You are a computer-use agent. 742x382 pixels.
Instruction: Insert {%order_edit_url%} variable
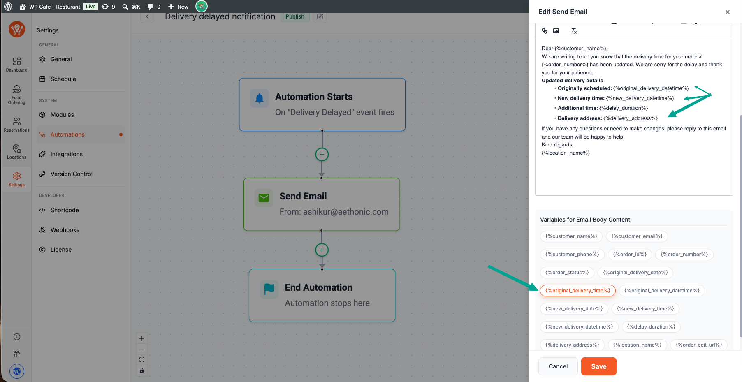pyautogui.click(x=699, y=345)
